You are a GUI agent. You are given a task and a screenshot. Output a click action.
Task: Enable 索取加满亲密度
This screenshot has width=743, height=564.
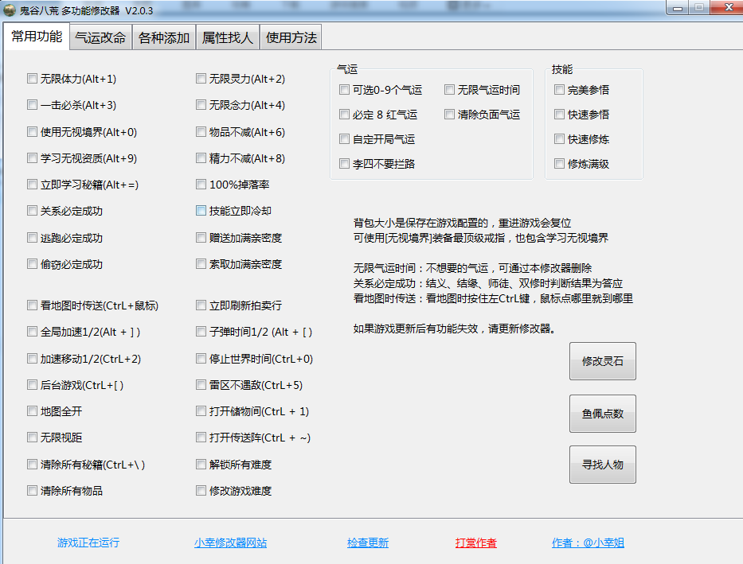pyautogui.click(x=201, y=264)
